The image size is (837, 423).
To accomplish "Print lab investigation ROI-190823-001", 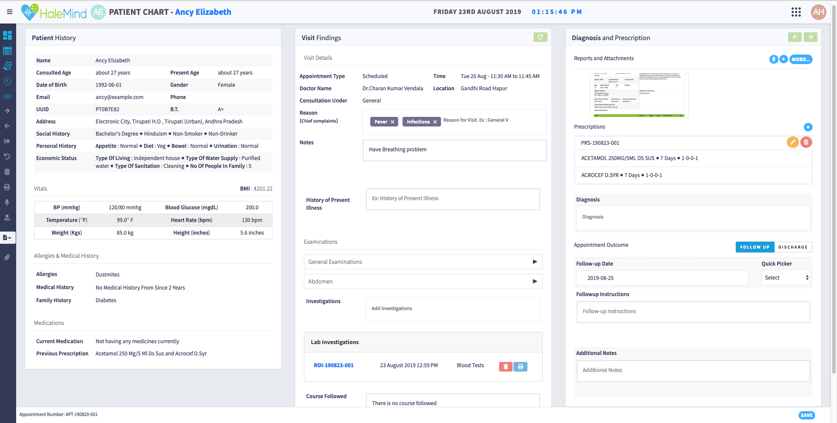I will 520,367.
